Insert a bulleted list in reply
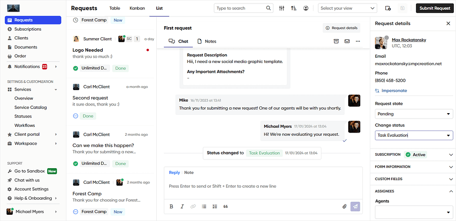 pos(204,206)
